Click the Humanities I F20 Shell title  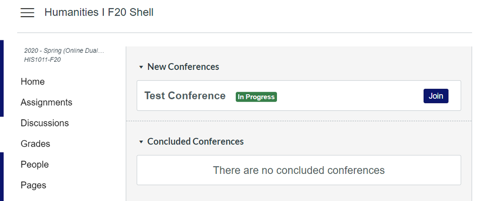[99, 12]
